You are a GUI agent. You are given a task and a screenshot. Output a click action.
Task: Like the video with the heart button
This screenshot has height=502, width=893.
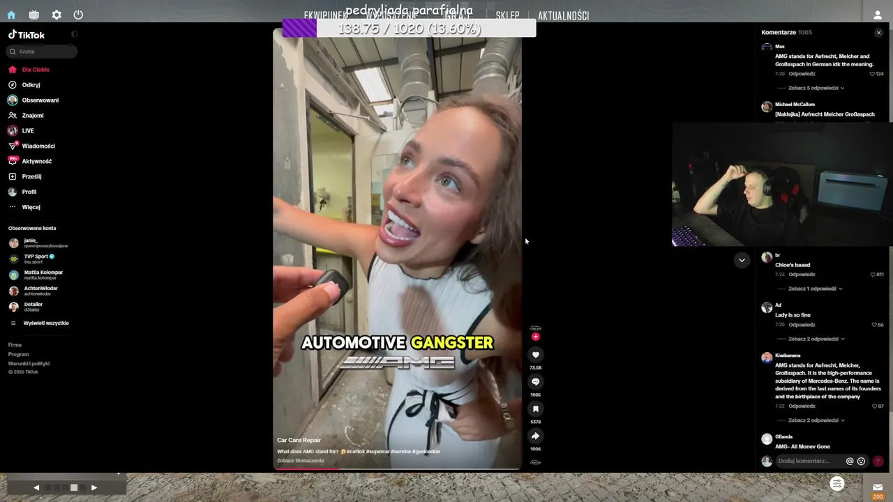point(536,355)
